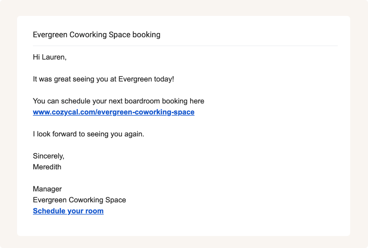This screenshot has height=248, width=368.
Task: Click the "Manager" title in the signature
Action: 47,189
